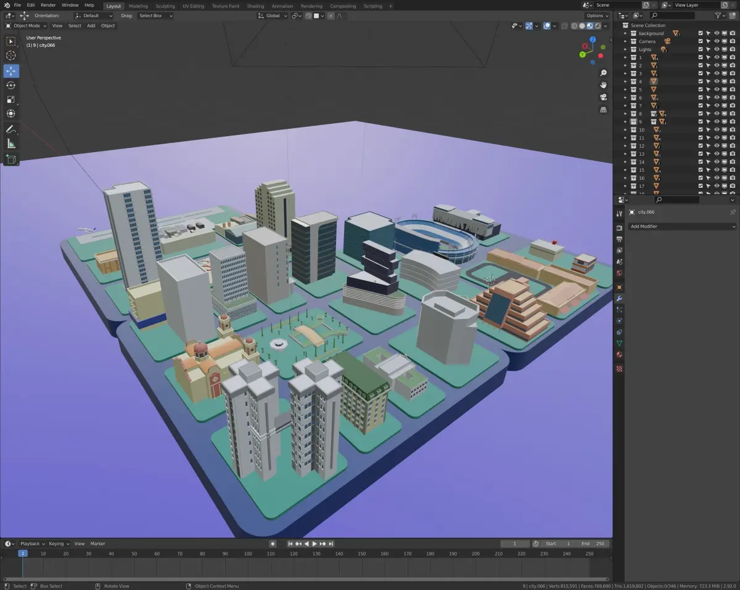The image size is (740, 590).
Task: Open the World properties tab
Action: (x=619, y=273)
